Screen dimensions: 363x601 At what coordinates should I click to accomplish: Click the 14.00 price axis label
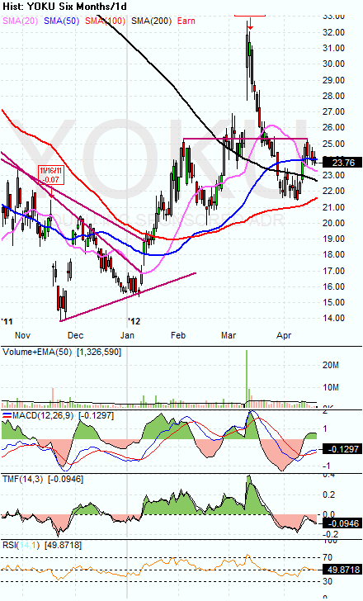[334, 318]
